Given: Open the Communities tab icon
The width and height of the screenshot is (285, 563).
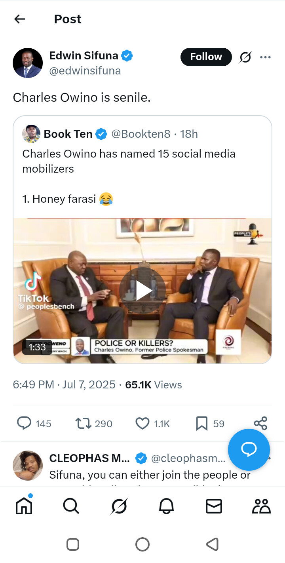Looking at the screenshot, I should point(261,506).
